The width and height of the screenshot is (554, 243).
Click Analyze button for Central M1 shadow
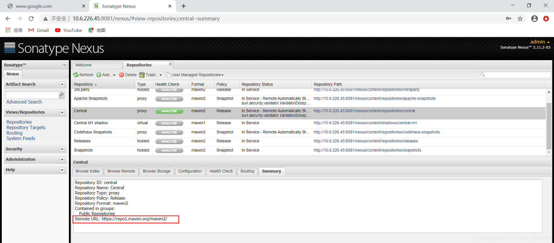(169, 123)
